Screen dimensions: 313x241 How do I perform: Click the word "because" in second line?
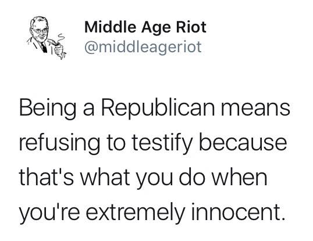point(243,142)
